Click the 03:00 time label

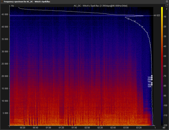(126, 128)
